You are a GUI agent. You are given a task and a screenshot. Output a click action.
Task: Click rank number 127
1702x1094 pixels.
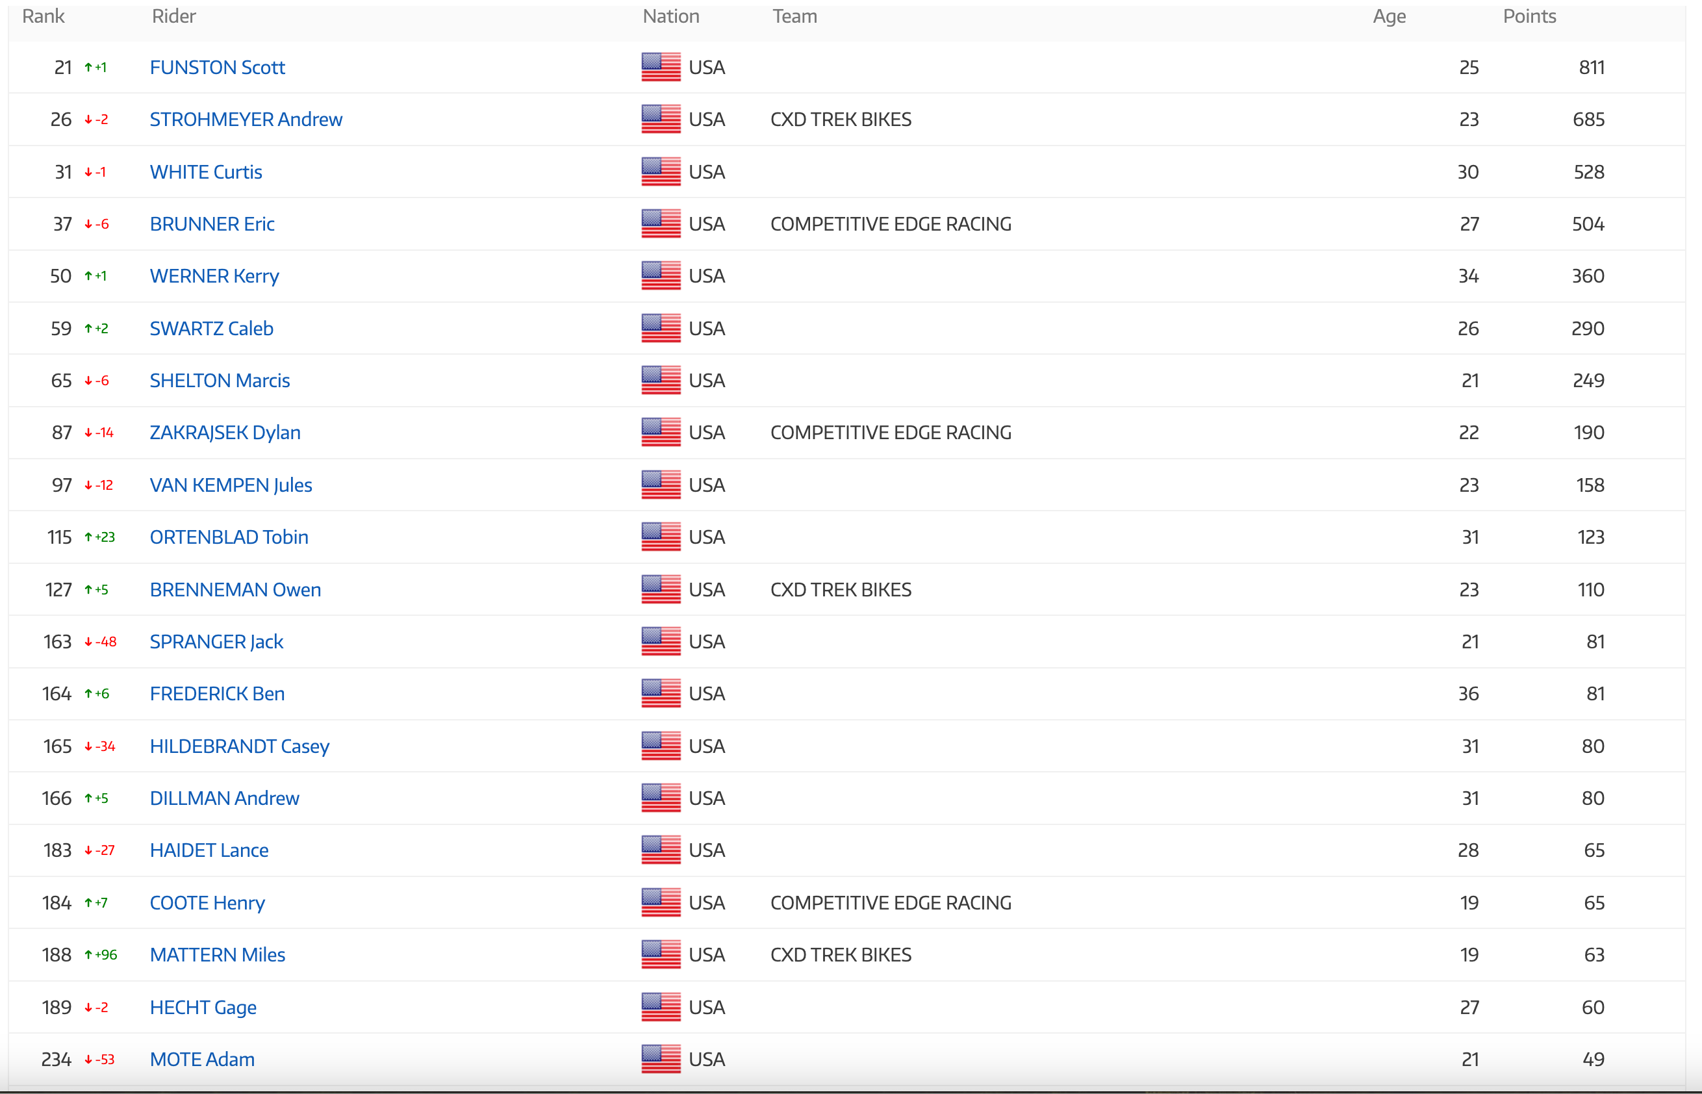(58, 590)
